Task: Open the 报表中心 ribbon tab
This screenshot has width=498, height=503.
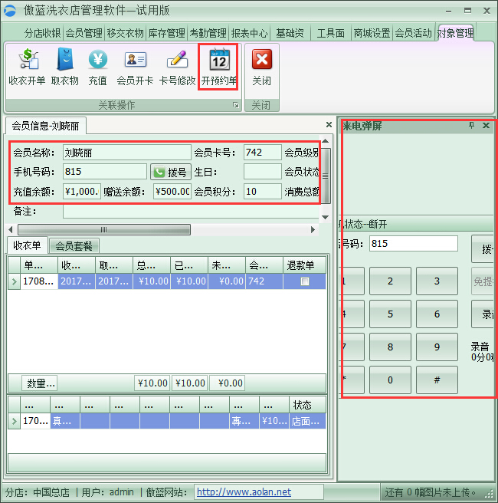Action: (249, 33)
